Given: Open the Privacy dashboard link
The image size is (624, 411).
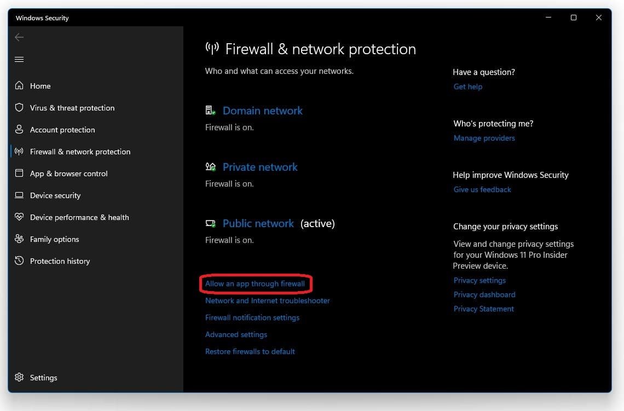Looking at the screenshot, I should 484,294.
